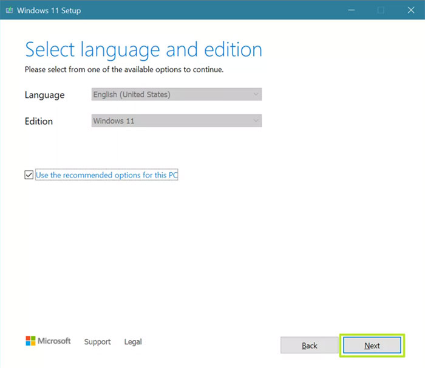Click the 'Select language and edition' heading
This screenshot has width=425, height=368.
pos(143,49)
